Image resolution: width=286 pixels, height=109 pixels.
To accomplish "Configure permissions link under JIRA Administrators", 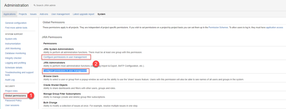I will tap(65, 71).
